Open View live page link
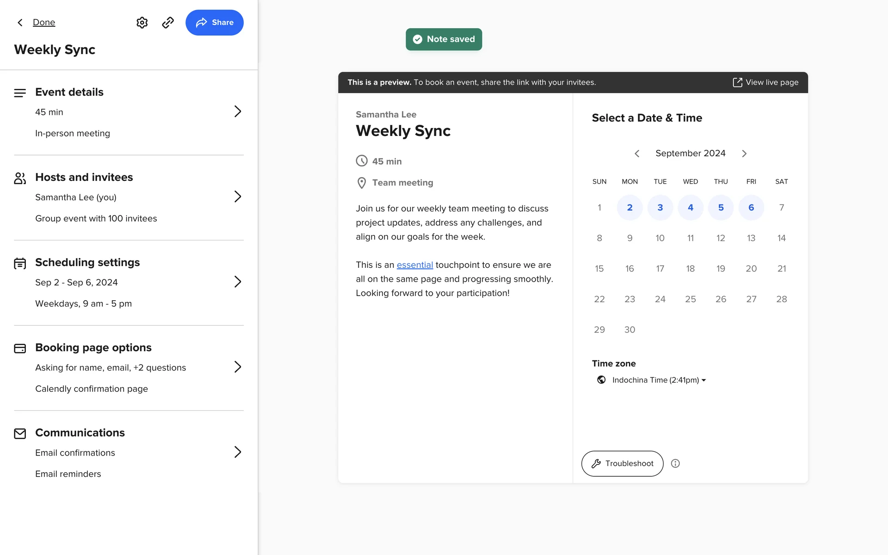 766,82
